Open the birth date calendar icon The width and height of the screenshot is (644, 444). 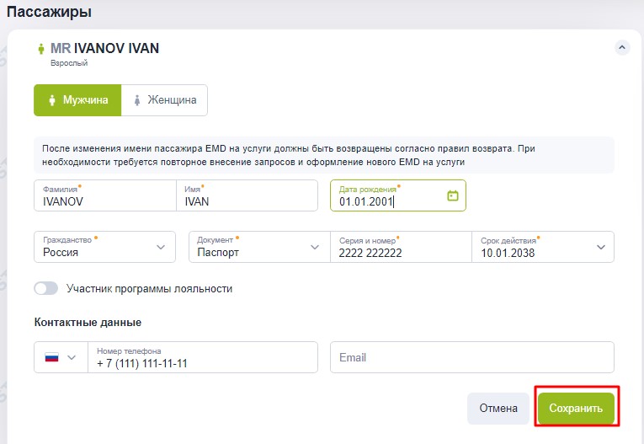453,195
